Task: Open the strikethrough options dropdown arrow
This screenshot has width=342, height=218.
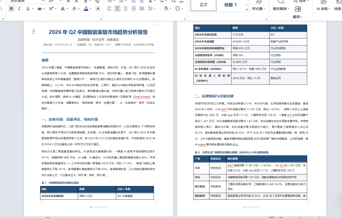Action: coord(44,9)
